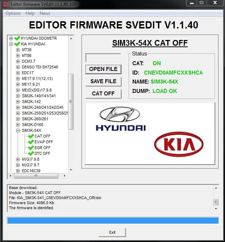Expand the SIM2K-D160 node

[x=18, y=125]
